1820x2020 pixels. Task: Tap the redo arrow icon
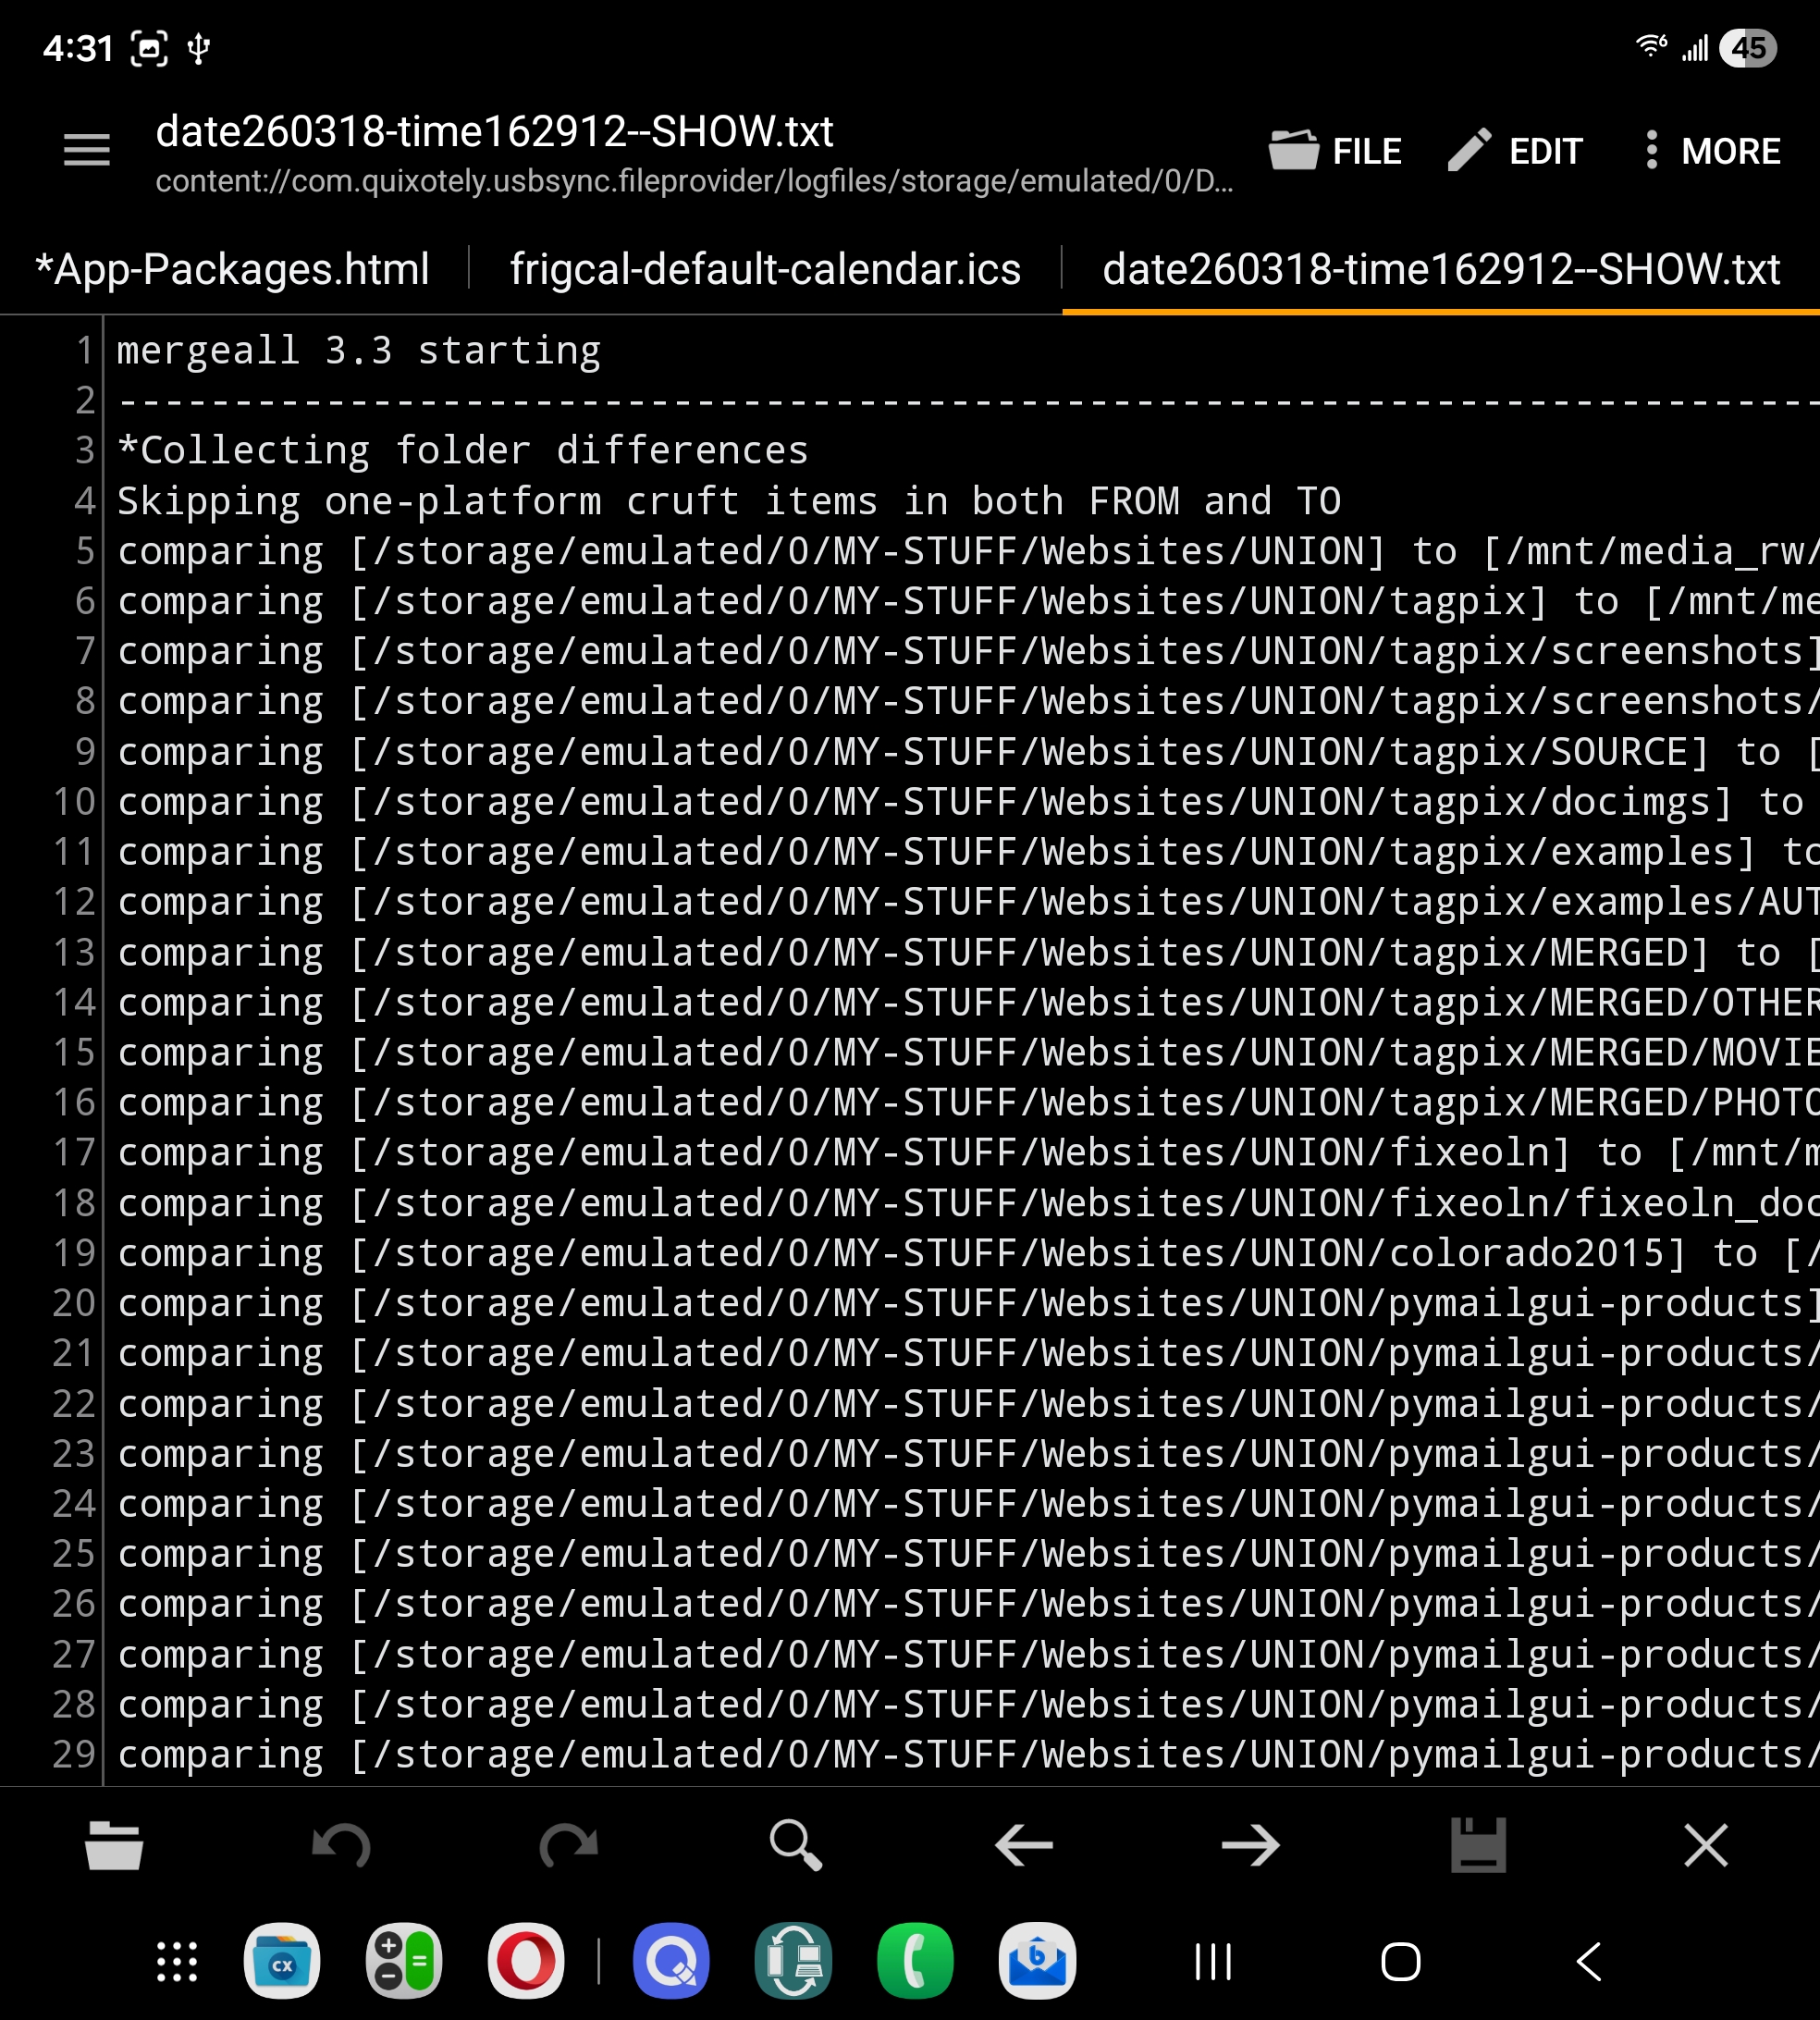pyautogui.click(x=568, y=1845)
